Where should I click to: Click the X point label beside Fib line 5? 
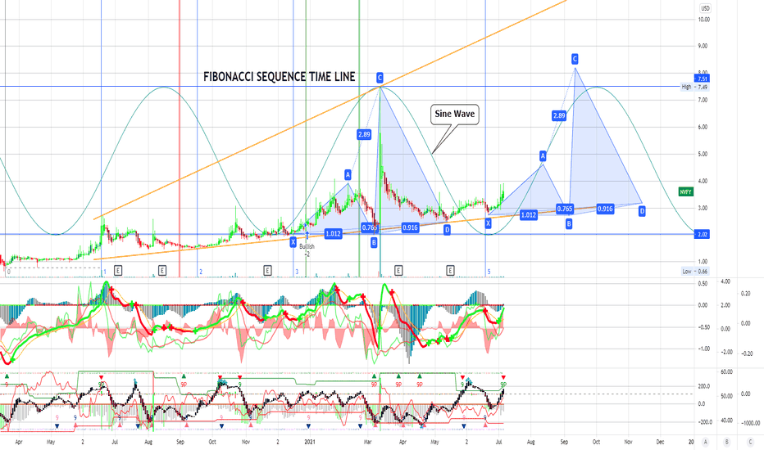tap(488, 223)
